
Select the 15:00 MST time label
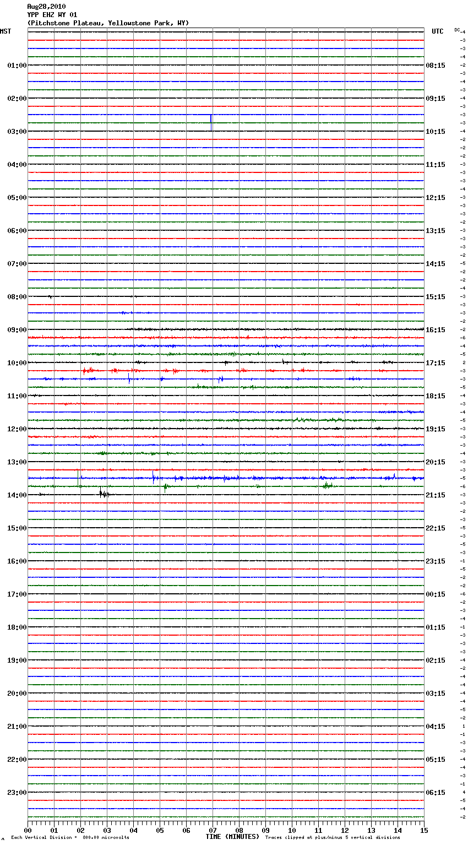click(x=17, y=528)
